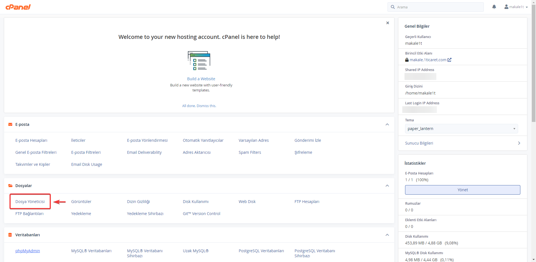Click scrollbar down arrow
Screen dimensions: 536x262
[x=533, y=260]
